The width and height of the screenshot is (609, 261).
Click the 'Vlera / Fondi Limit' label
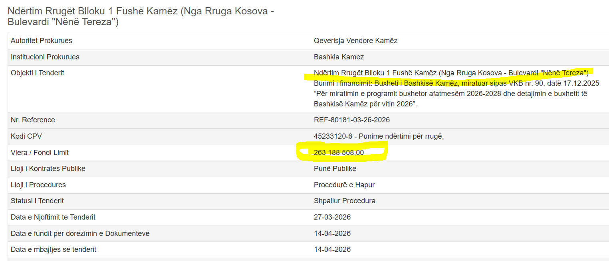40,153
